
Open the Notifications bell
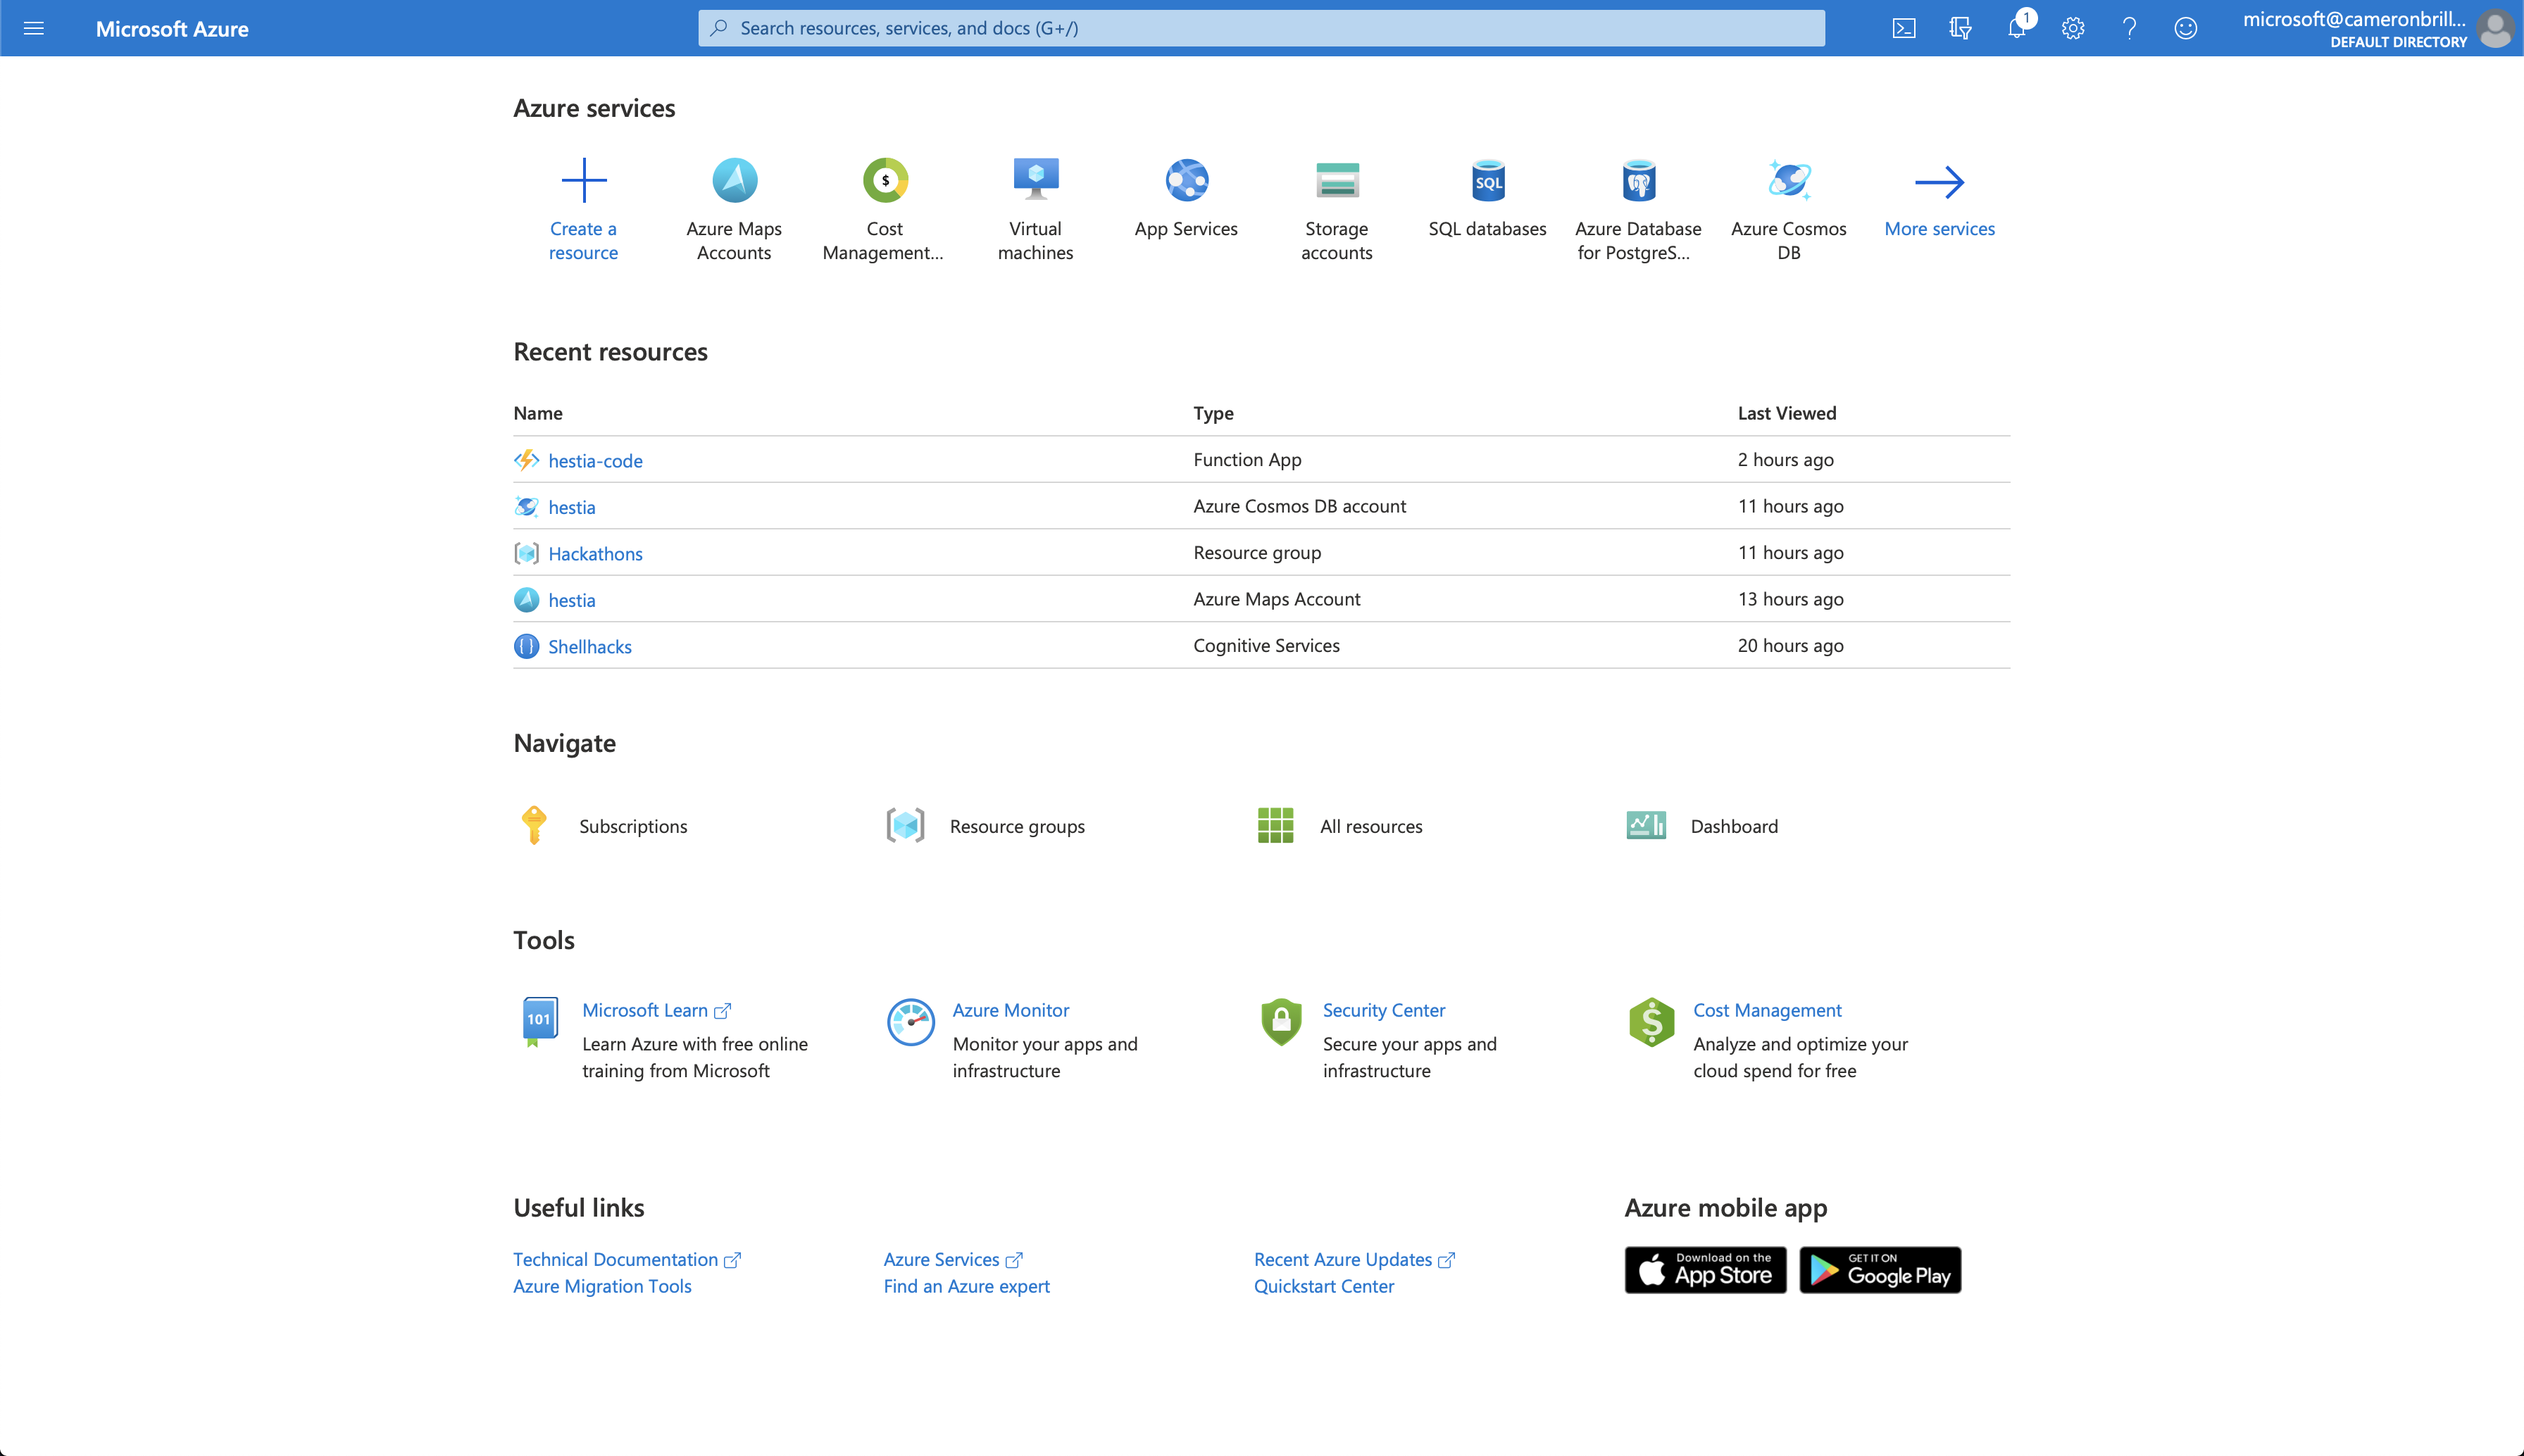2016,28
